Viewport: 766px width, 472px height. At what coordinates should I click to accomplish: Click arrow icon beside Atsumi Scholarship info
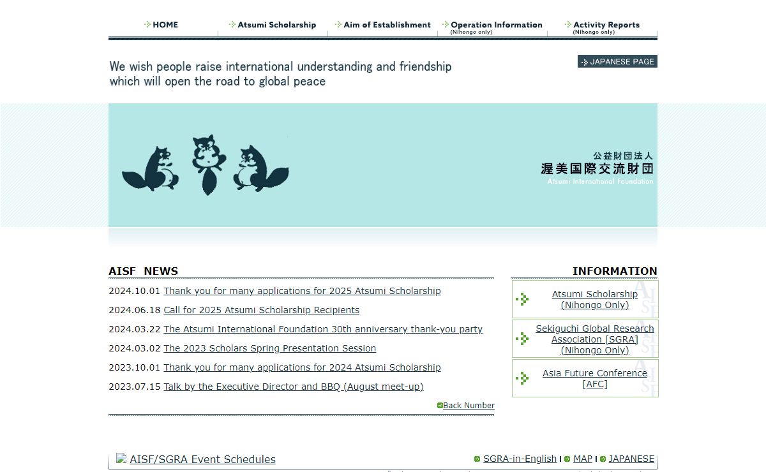click(522, 299)
